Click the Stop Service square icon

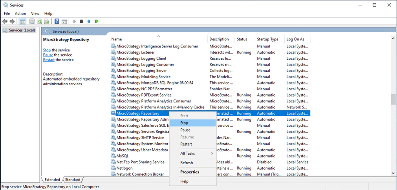pos(82,22)
